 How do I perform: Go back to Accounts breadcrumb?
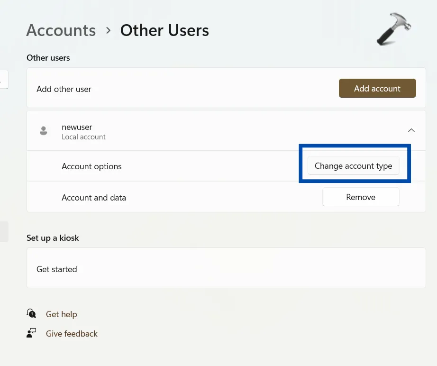(61, 30)
